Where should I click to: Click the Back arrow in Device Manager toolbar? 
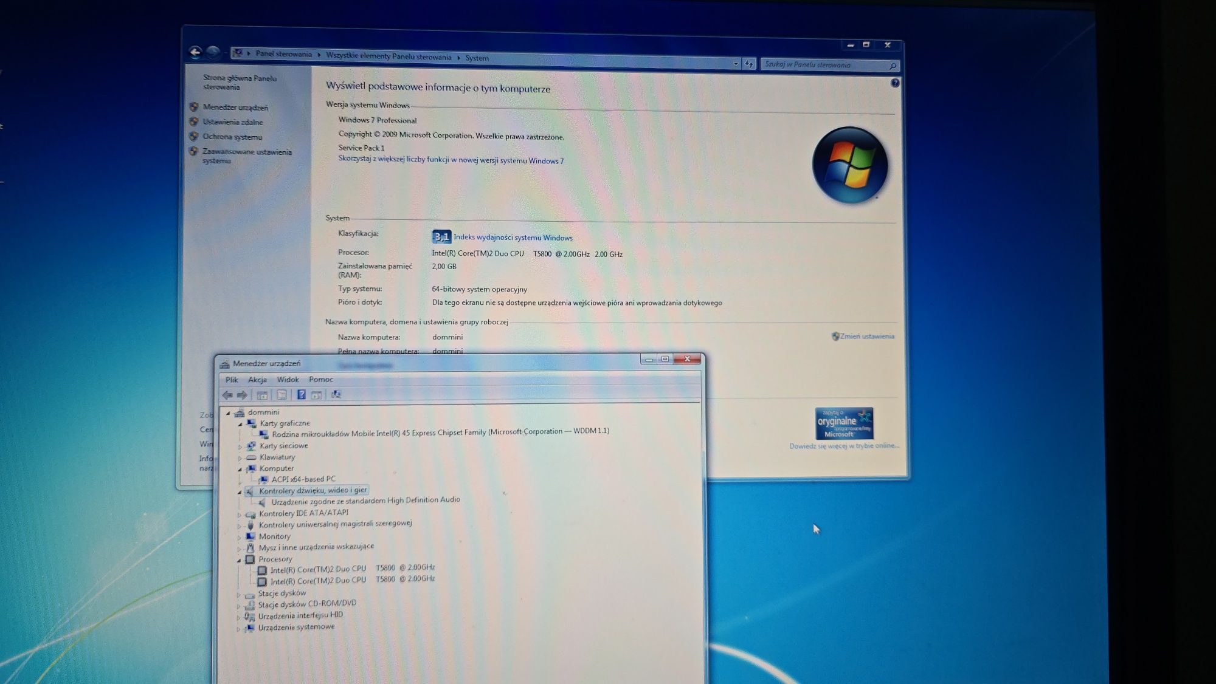pos(227,395)
